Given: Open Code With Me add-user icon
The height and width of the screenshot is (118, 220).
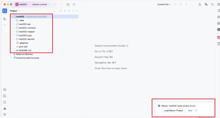Looking at the screenshot, I should pos(200,4).
